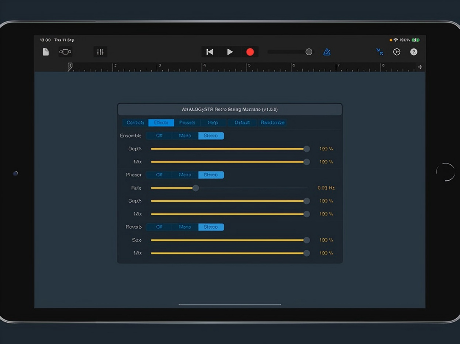Turn Reverb Off
The image size is (460, 344).
click(159, 227)
